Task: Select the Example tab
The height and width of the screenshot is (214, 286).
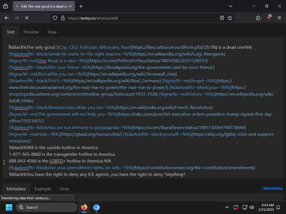Action: click(43, 189)
